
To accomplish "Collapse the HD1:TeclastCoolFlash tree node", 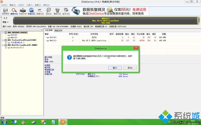I will click(x=3, y=40).
